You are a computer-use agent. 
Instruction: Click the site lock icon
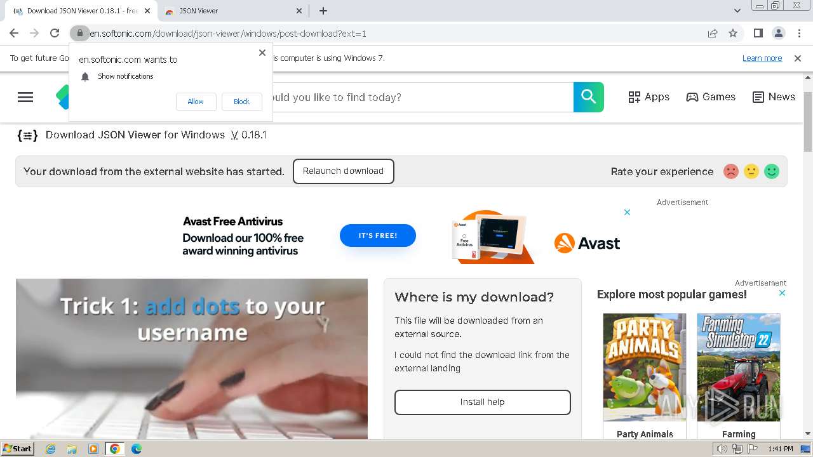pos(79,33)
